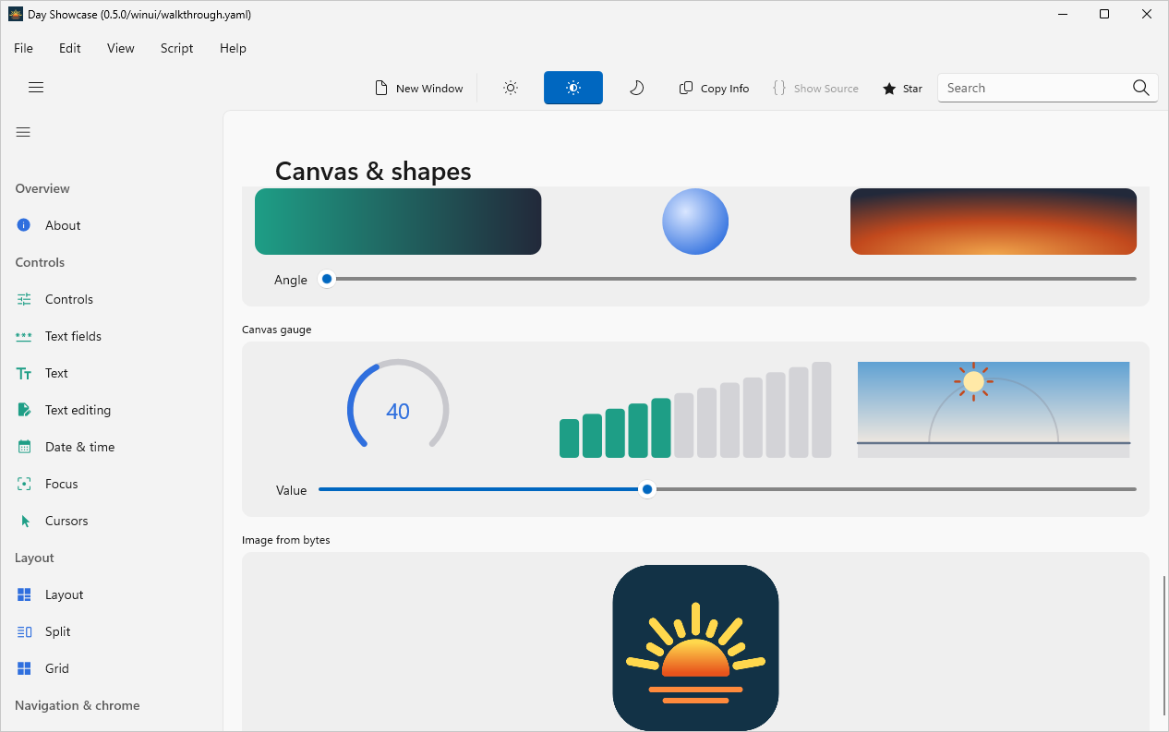1169x732 pixels.
Task: Open the Controls page in sidebar
Action: pos(111,299)
